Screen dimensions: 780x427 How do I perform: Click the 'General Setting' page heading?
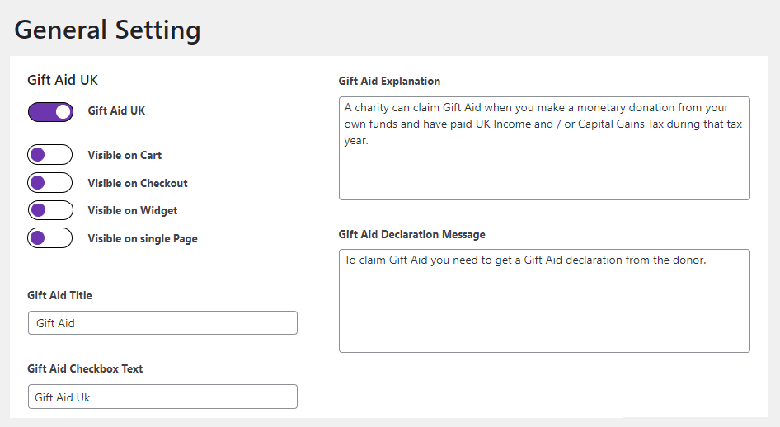[107, 30]
